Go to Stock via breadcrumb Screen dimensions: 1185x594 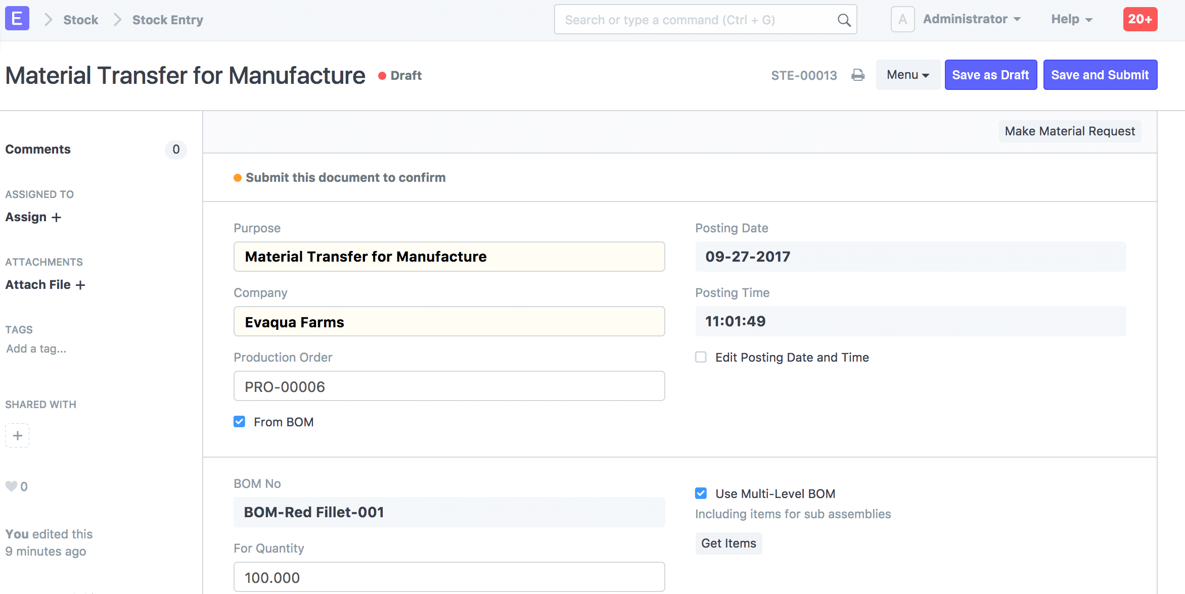80,20
